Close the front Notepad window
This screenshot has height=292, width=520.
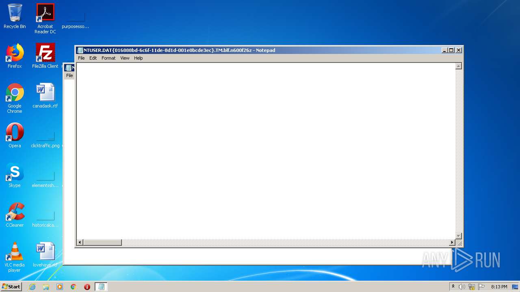(x=459, y=50)
